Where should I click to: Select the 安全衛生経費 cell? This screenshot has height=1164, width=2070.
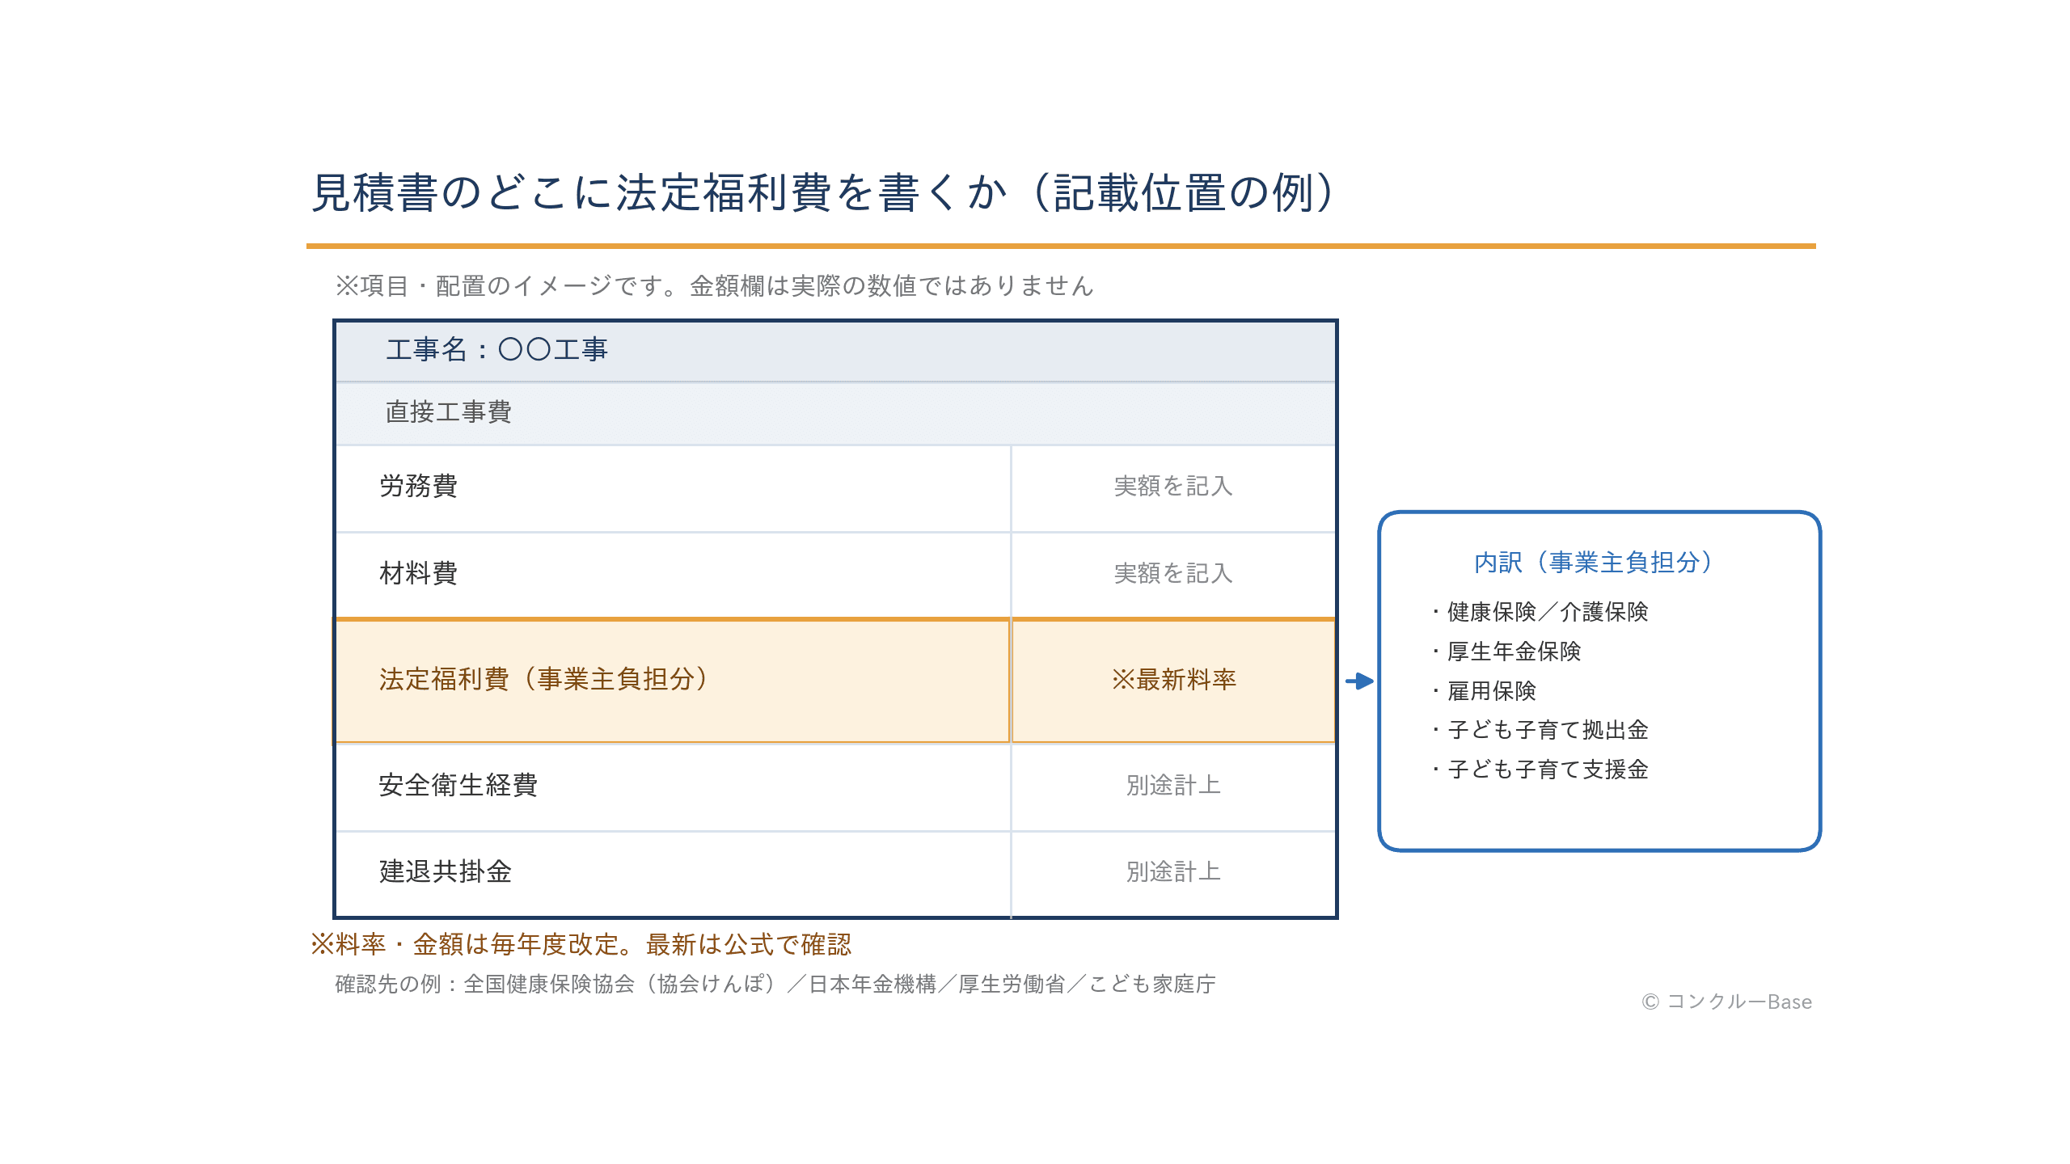pyautogui.click(x=673, y=787)
